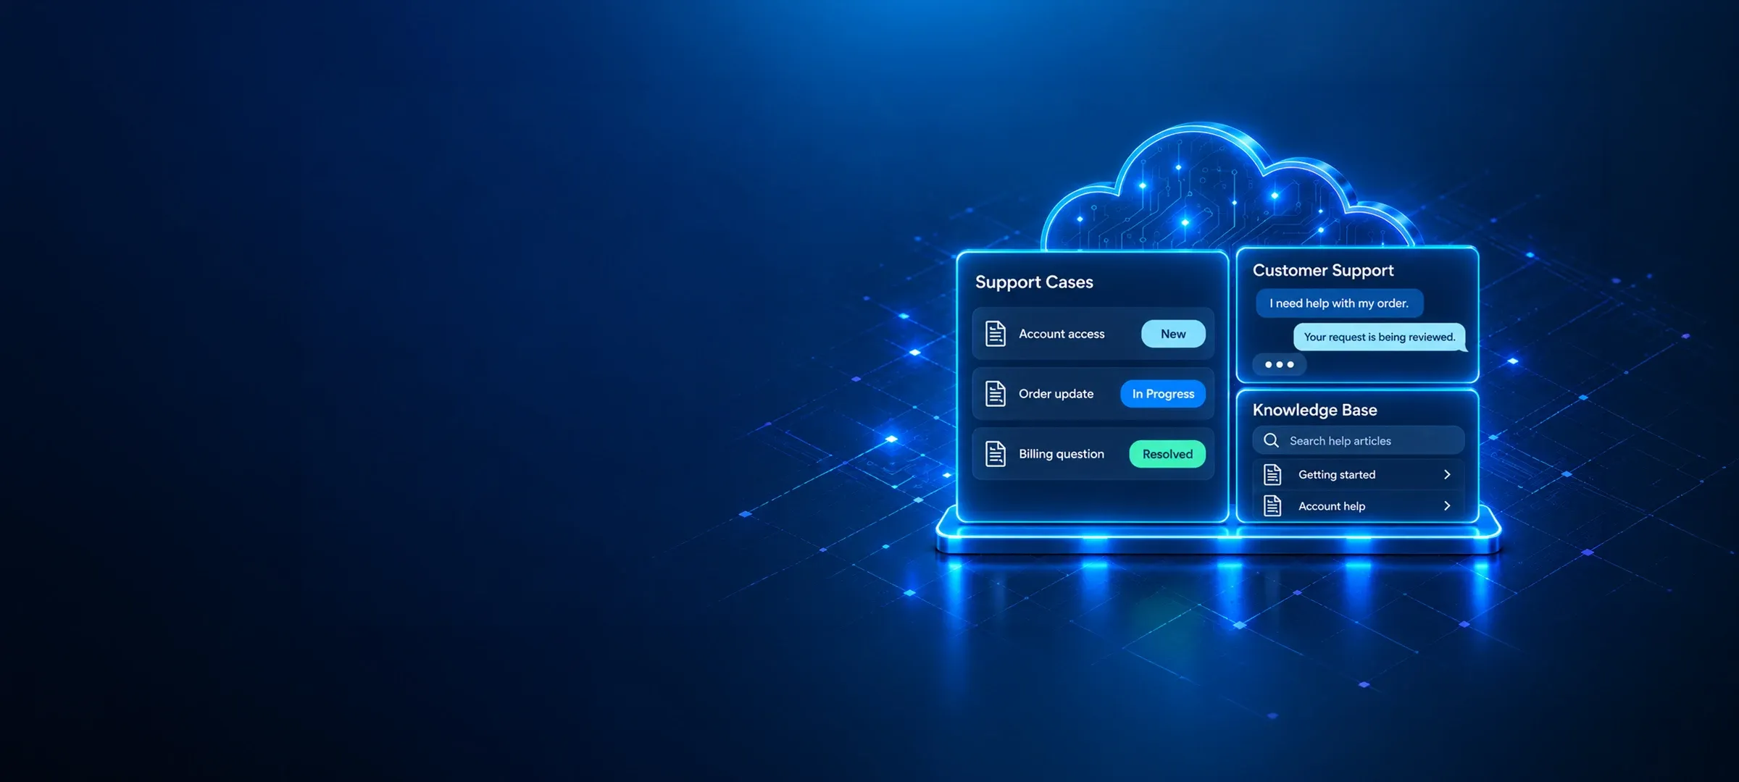This screenshot has height=782, width=1739.
Task: Click the Support Cases heading
Action: coord(1034,282)
